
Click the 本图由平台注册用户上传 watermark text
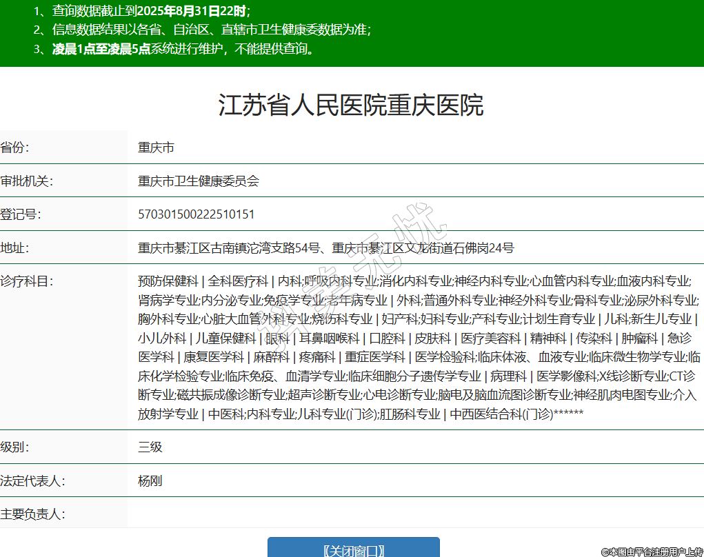[x=652, y=552]
